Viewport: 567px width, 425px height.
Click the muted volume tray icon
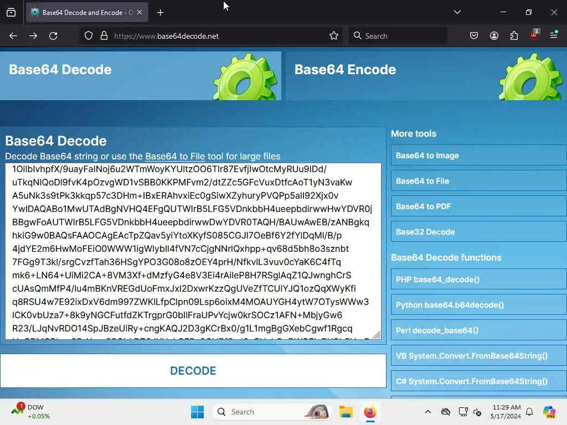[x=477, y=412]
